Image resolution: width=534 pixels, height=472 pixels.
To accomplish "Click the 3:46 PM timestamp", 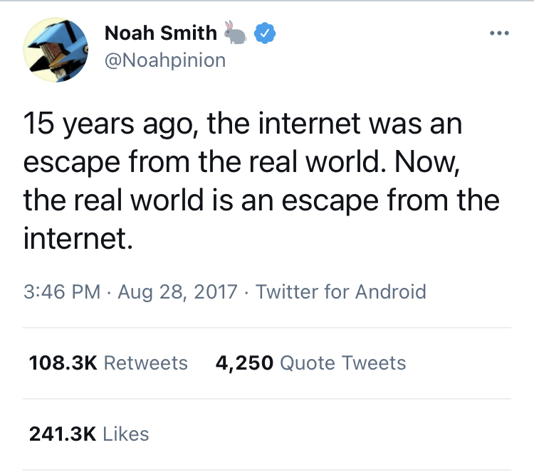I will (x=61, y=291).
